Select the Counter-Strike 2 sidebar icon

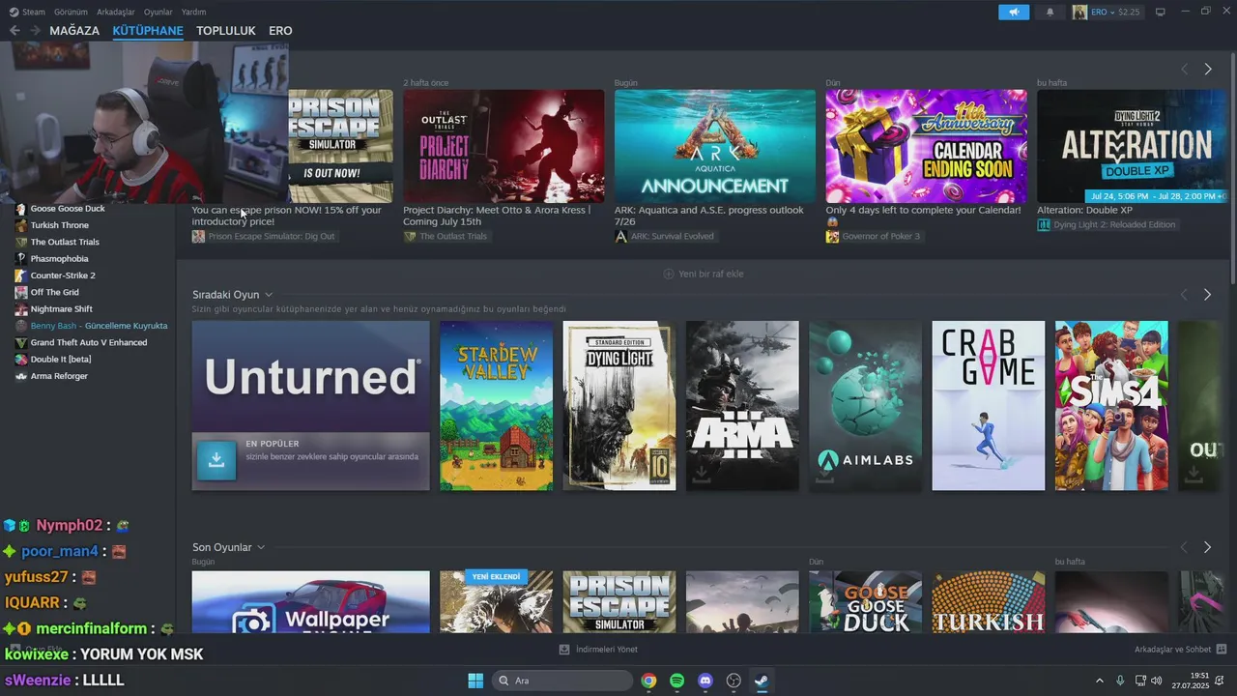click(21, 275)
